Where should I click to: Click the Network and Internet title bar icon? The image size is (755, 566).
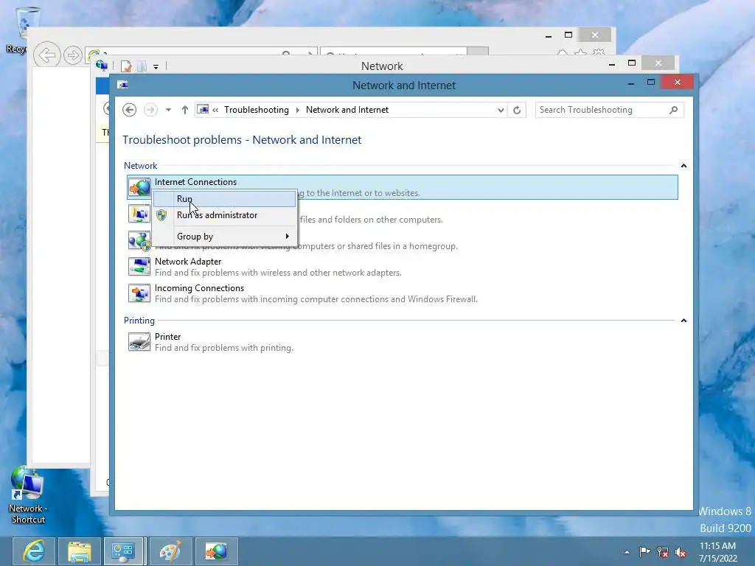123,85
